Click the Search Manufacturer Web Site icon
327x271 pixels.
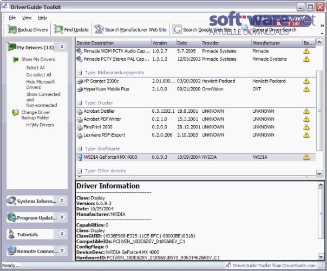[x=99, y=29]
